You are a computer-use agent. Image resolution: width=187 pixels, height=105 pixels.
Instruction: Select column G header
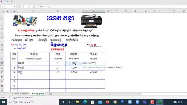(x=108, y=11)
